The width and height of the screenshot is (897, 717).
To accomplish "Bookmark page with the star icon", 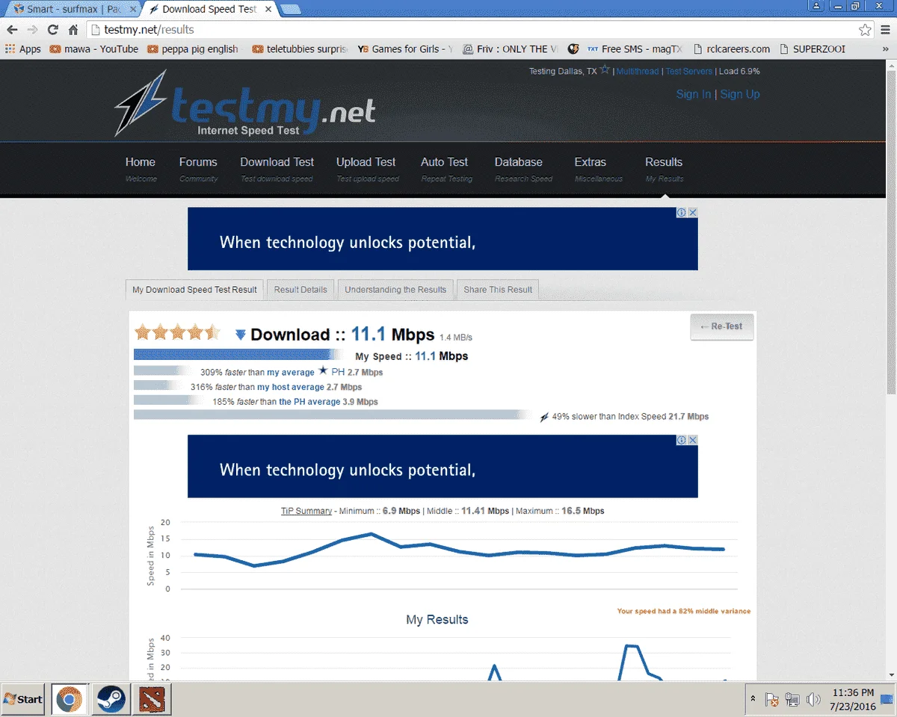I will coord(865,30).
